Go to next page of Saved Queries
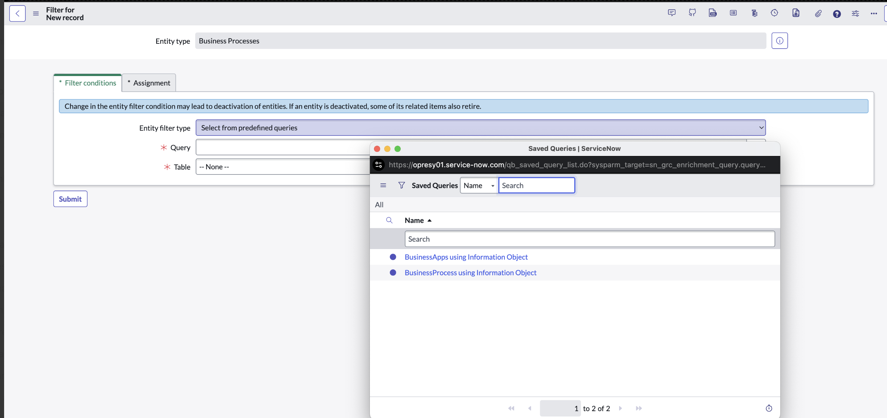Screen dimensions: 887x418 (x=621, y=408)
